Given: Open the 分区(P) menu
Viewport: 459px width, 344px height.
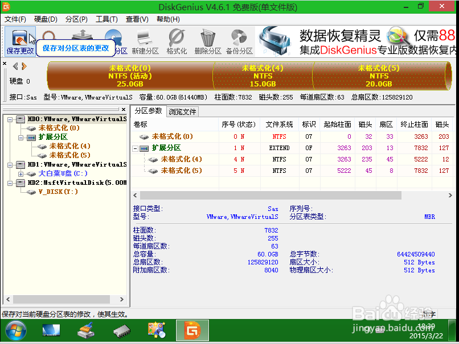Looking at the screenshot, I should (x=76, y=19).
